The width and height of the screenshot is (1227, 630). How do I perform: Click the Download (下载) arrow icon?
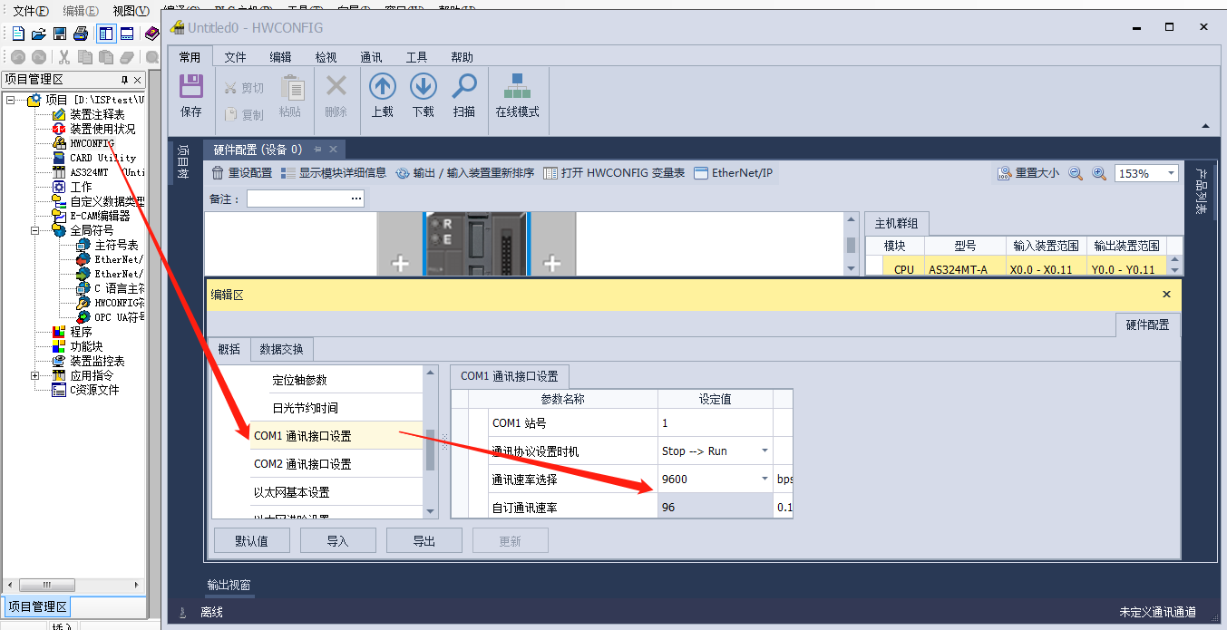423,88
